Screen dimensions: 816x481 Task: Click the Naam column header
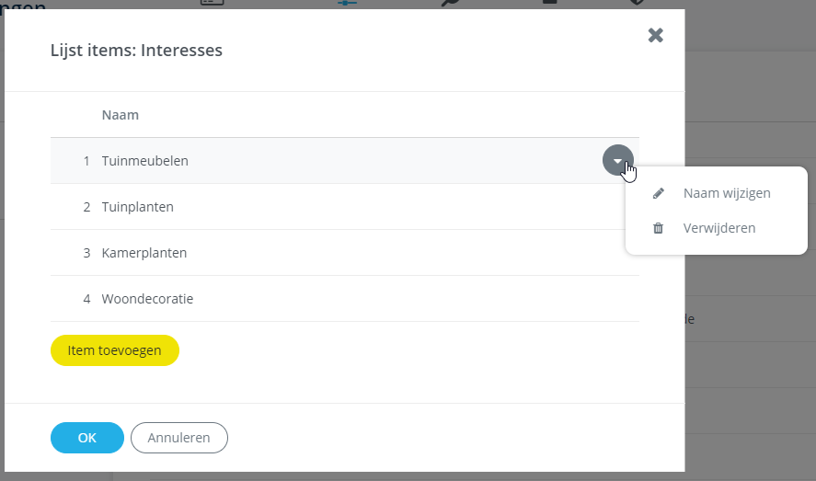coord(121,115)
